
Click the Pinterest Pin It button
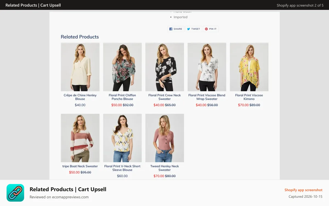pyautogui.click(x=211, y=29)
